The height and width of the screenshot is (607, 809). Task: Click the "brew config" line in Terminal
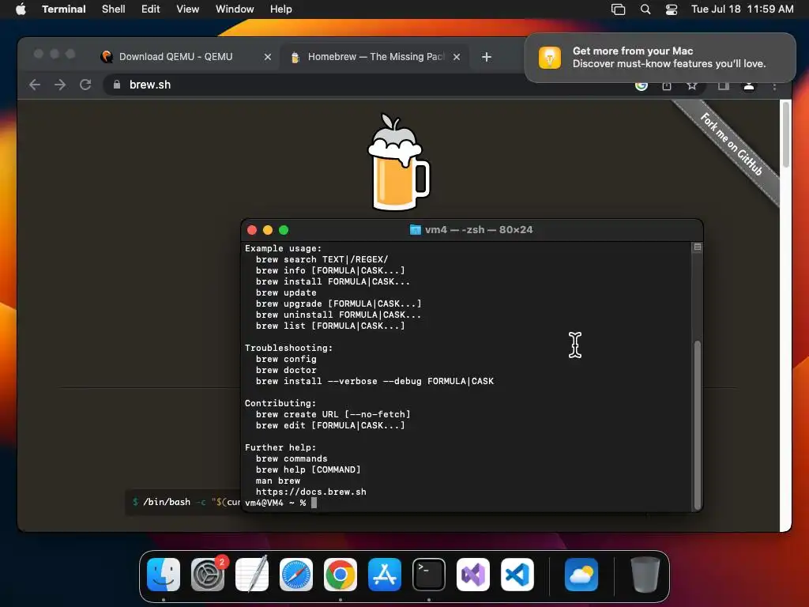(286, 359)
